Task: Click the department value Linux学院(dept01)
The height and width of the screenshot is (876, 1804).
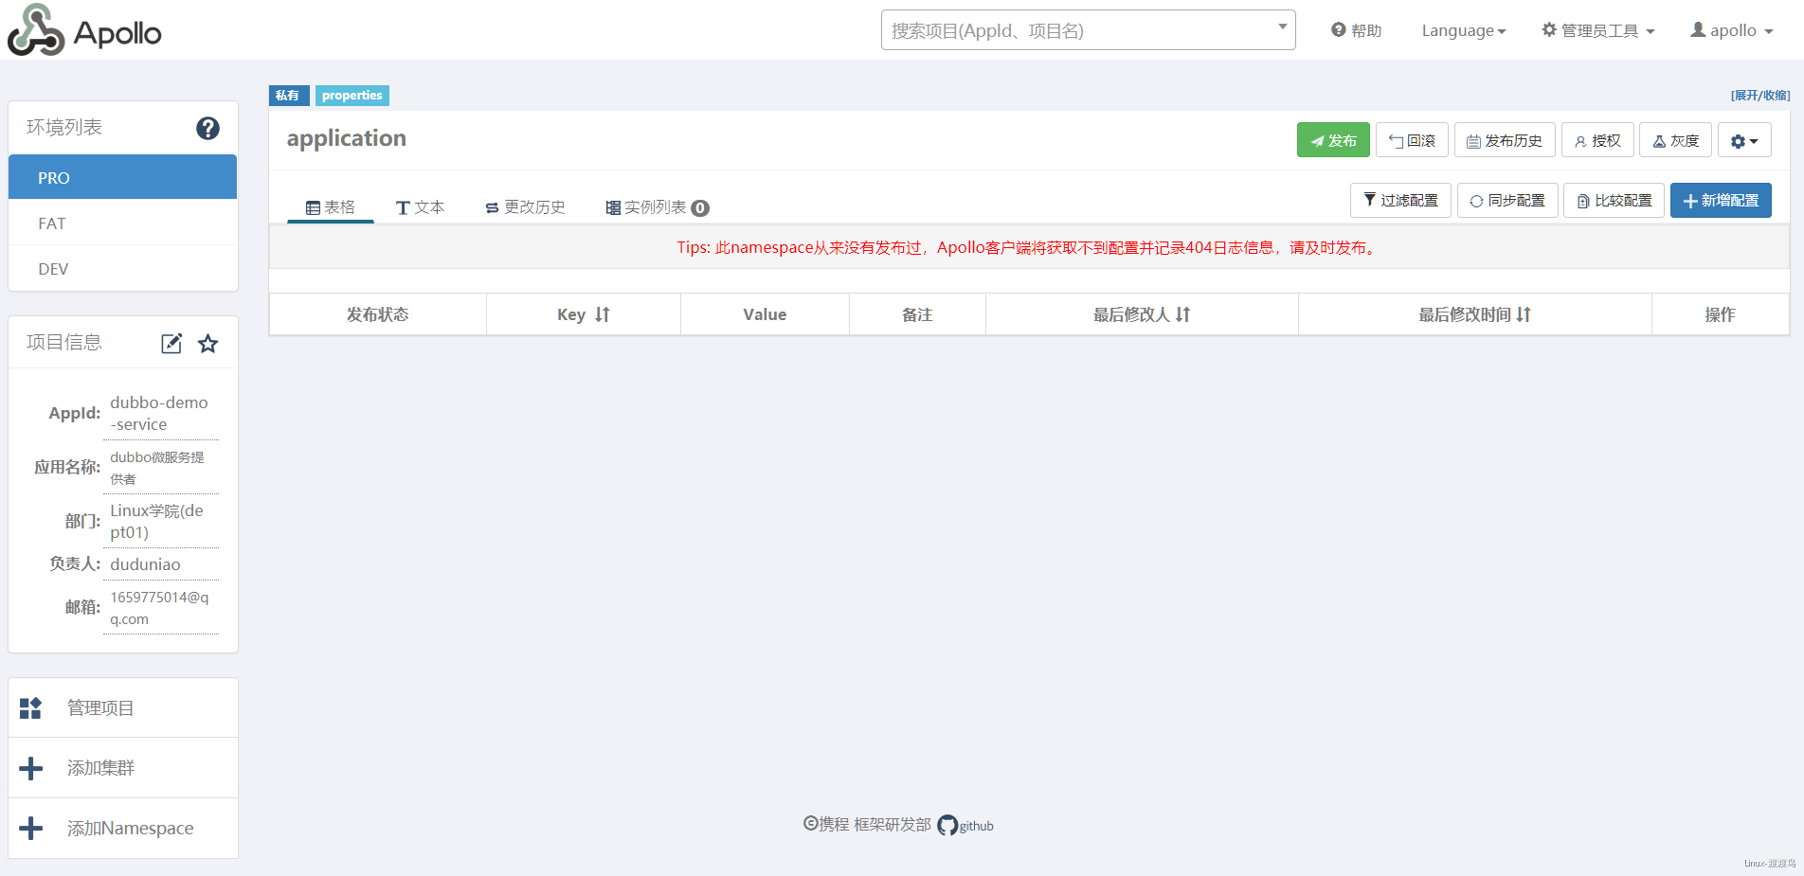Action: click(156, 521)
